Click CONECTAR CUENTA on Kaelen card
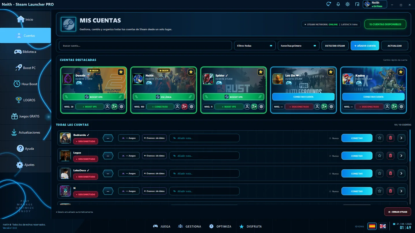Image resolution: width=415 pixels, height=233 pixels. click(x=373, y=97)
